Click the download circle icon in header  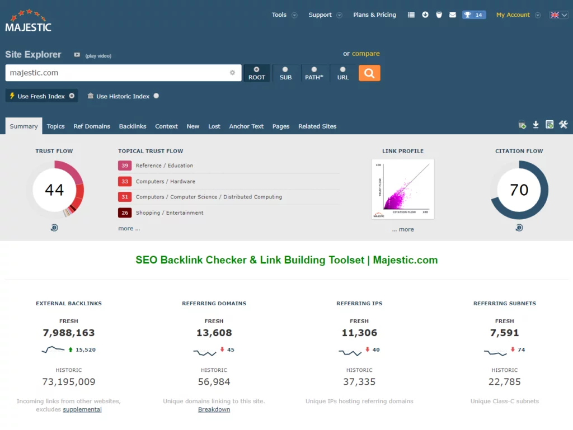pos(425,15)
